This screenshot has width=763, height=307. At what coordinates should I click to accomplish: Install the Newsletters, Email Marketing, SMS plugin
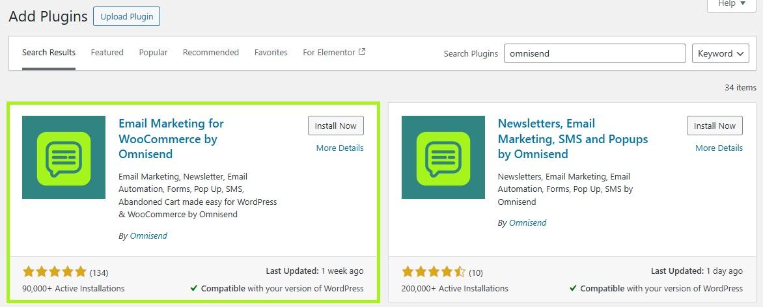[715, 126]
